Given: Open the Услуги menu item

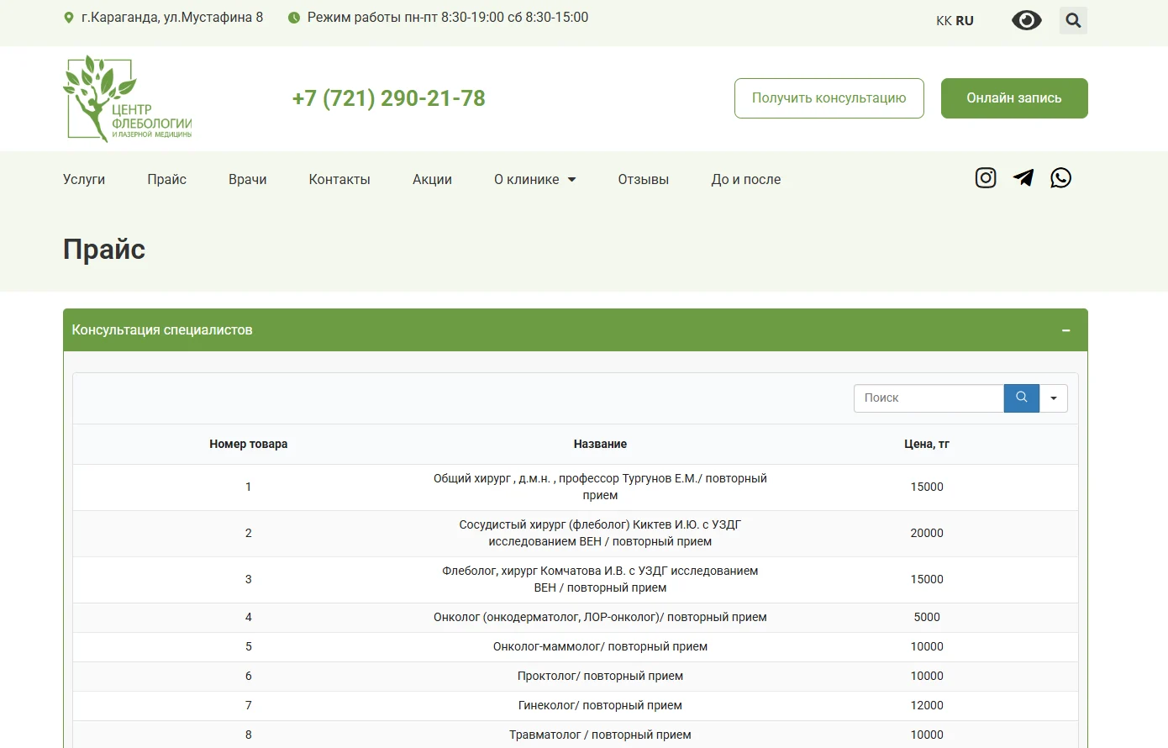Looking at the screenshot, I should pos(84,180).
